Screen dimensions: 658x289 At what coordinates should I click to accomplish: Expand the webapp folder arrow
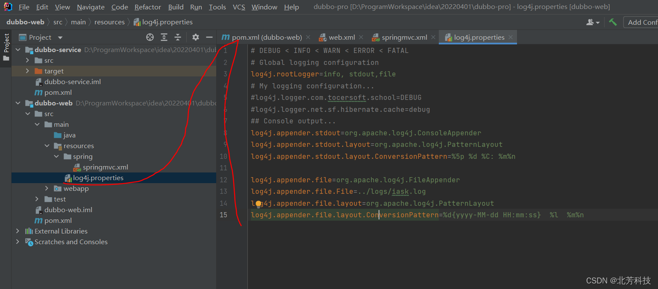[47, 188]
